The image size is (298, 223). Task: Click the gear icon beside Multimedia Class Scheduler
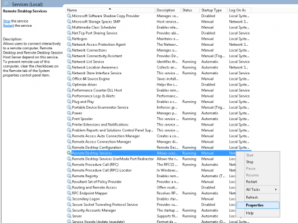tap(69, 27)
